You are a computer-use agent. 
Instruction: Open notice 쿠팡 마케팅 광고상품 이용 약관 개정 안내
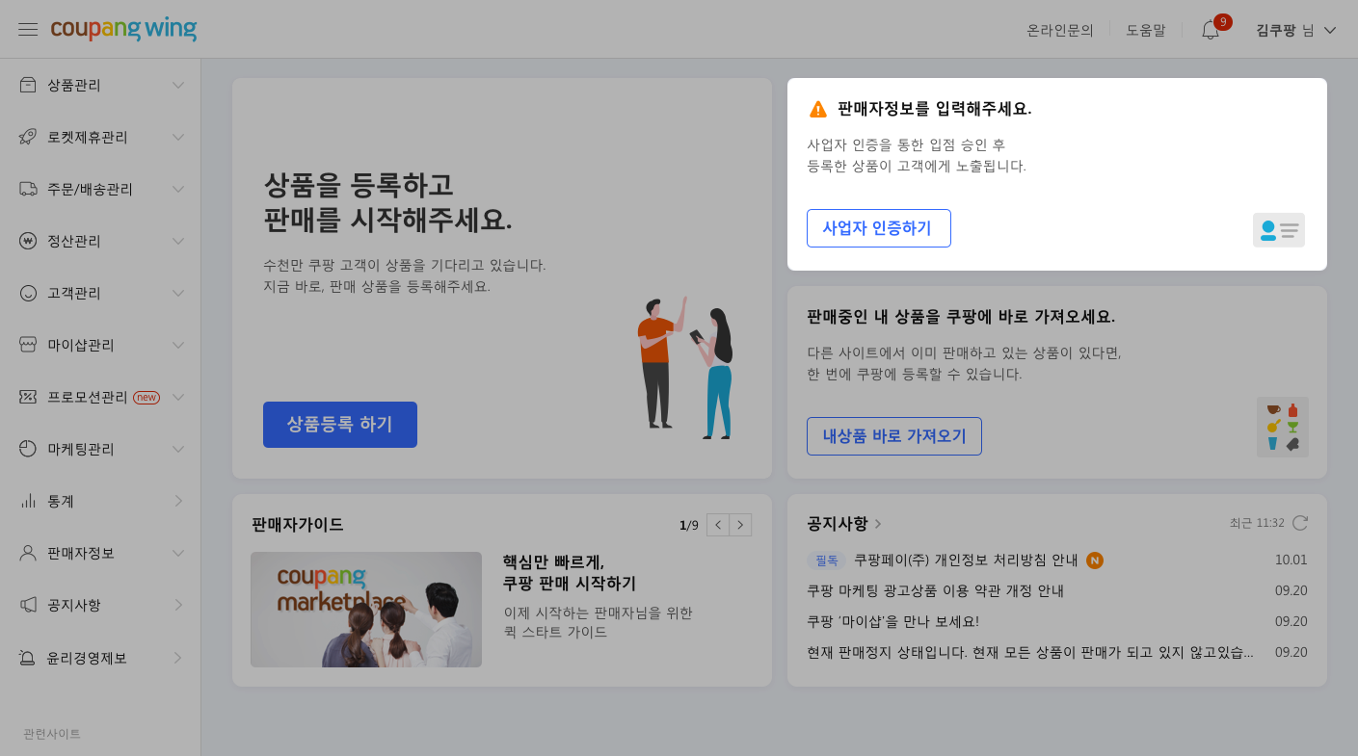tap(935, 591)
